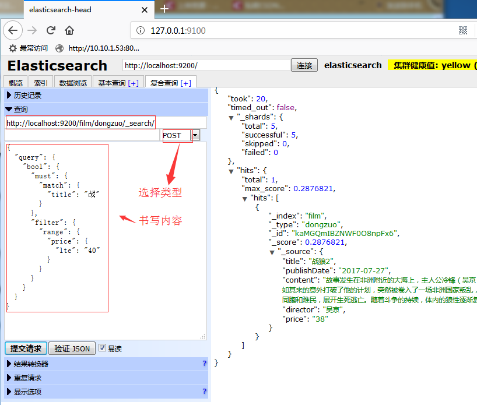Expand the 结果转换器 section
477x405 pixels.
coord(107,364)
